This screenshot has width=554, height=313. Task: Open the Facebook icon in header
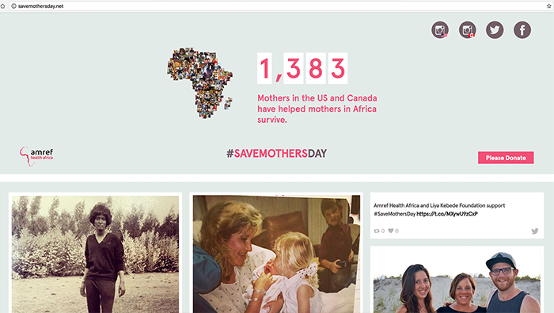(522, 30)
